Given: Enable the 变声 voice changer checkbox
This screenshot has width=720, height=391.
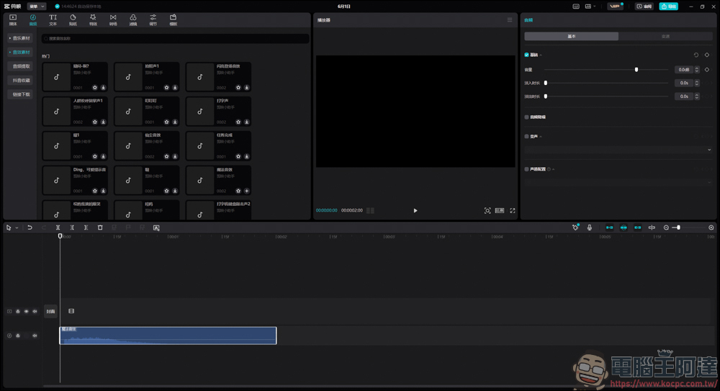Looking at the screenshot, I should click(x=526, y=136).
